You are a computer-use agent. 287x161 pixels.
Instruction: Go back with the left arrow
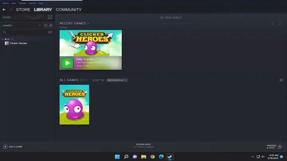(4, 9)
